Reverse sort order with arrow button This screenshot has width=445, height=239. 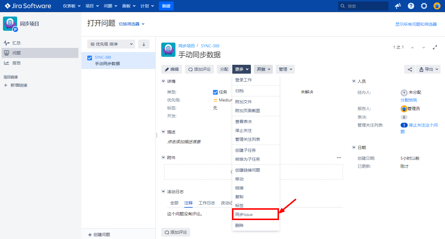pos(144,44)
